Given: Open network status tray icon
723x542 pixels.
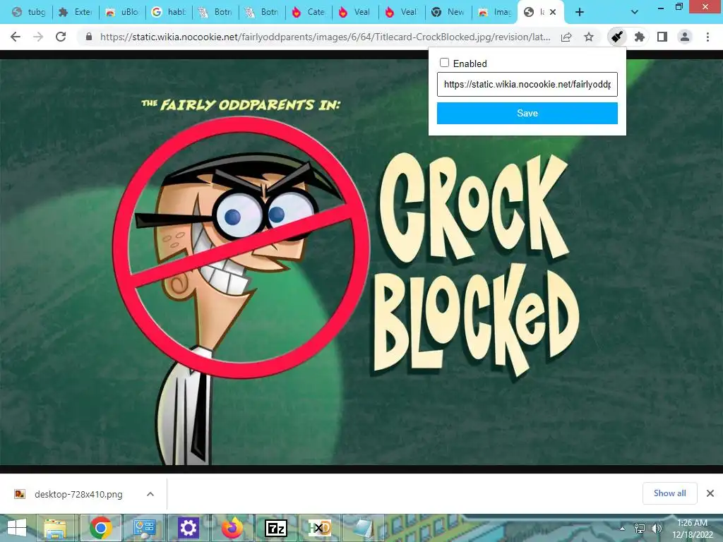Looking at the screenshot, I should coord(640,528).
